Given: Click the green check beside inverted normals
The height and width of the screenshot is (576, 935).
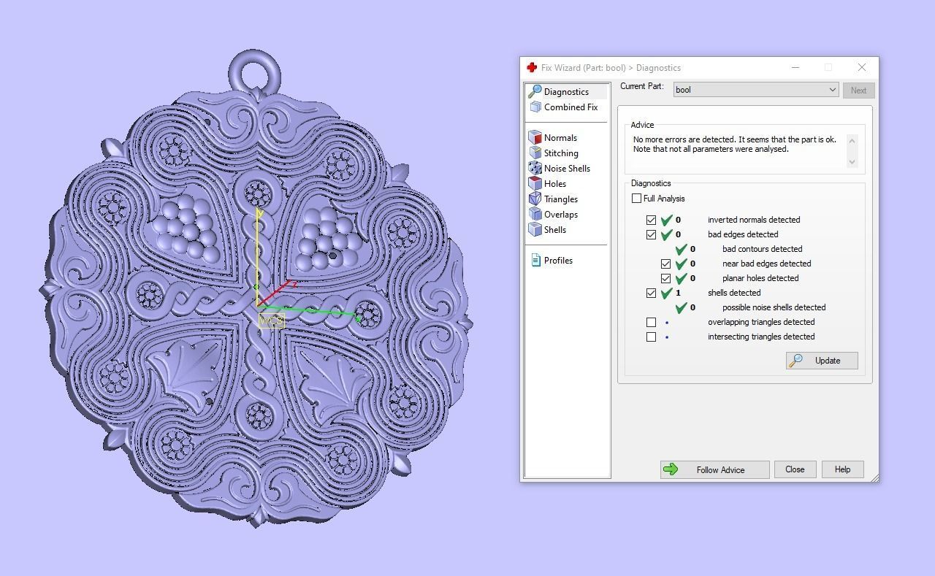Looking at the screenshot, I should tap(666, 220).
